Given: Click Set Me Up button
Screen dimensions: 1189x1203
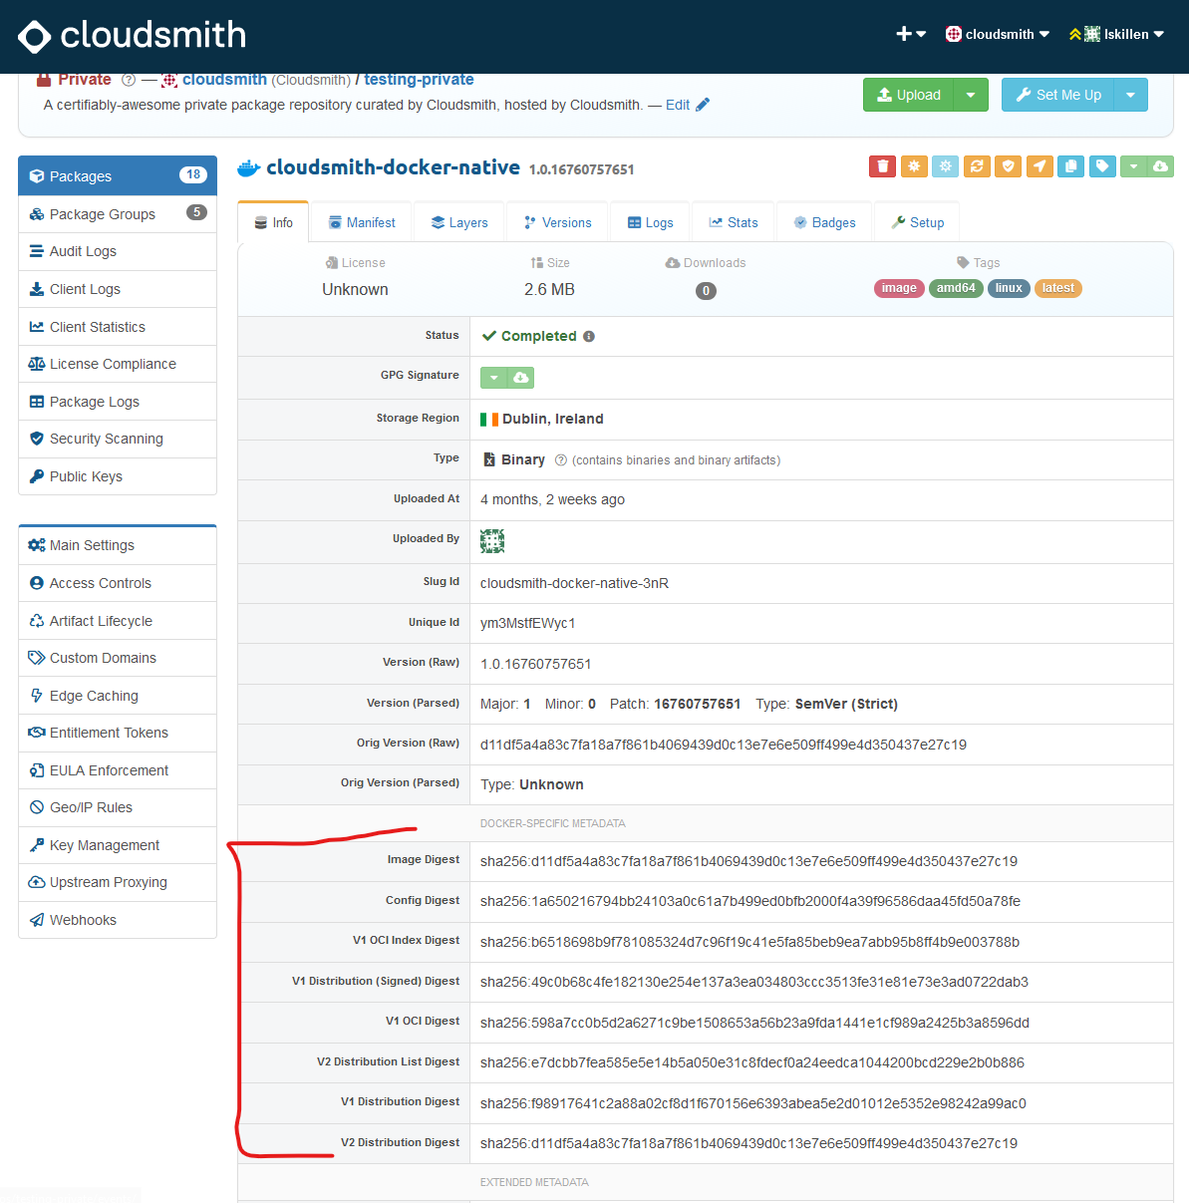Looking at the screenshot, I should click(1057, 95).
